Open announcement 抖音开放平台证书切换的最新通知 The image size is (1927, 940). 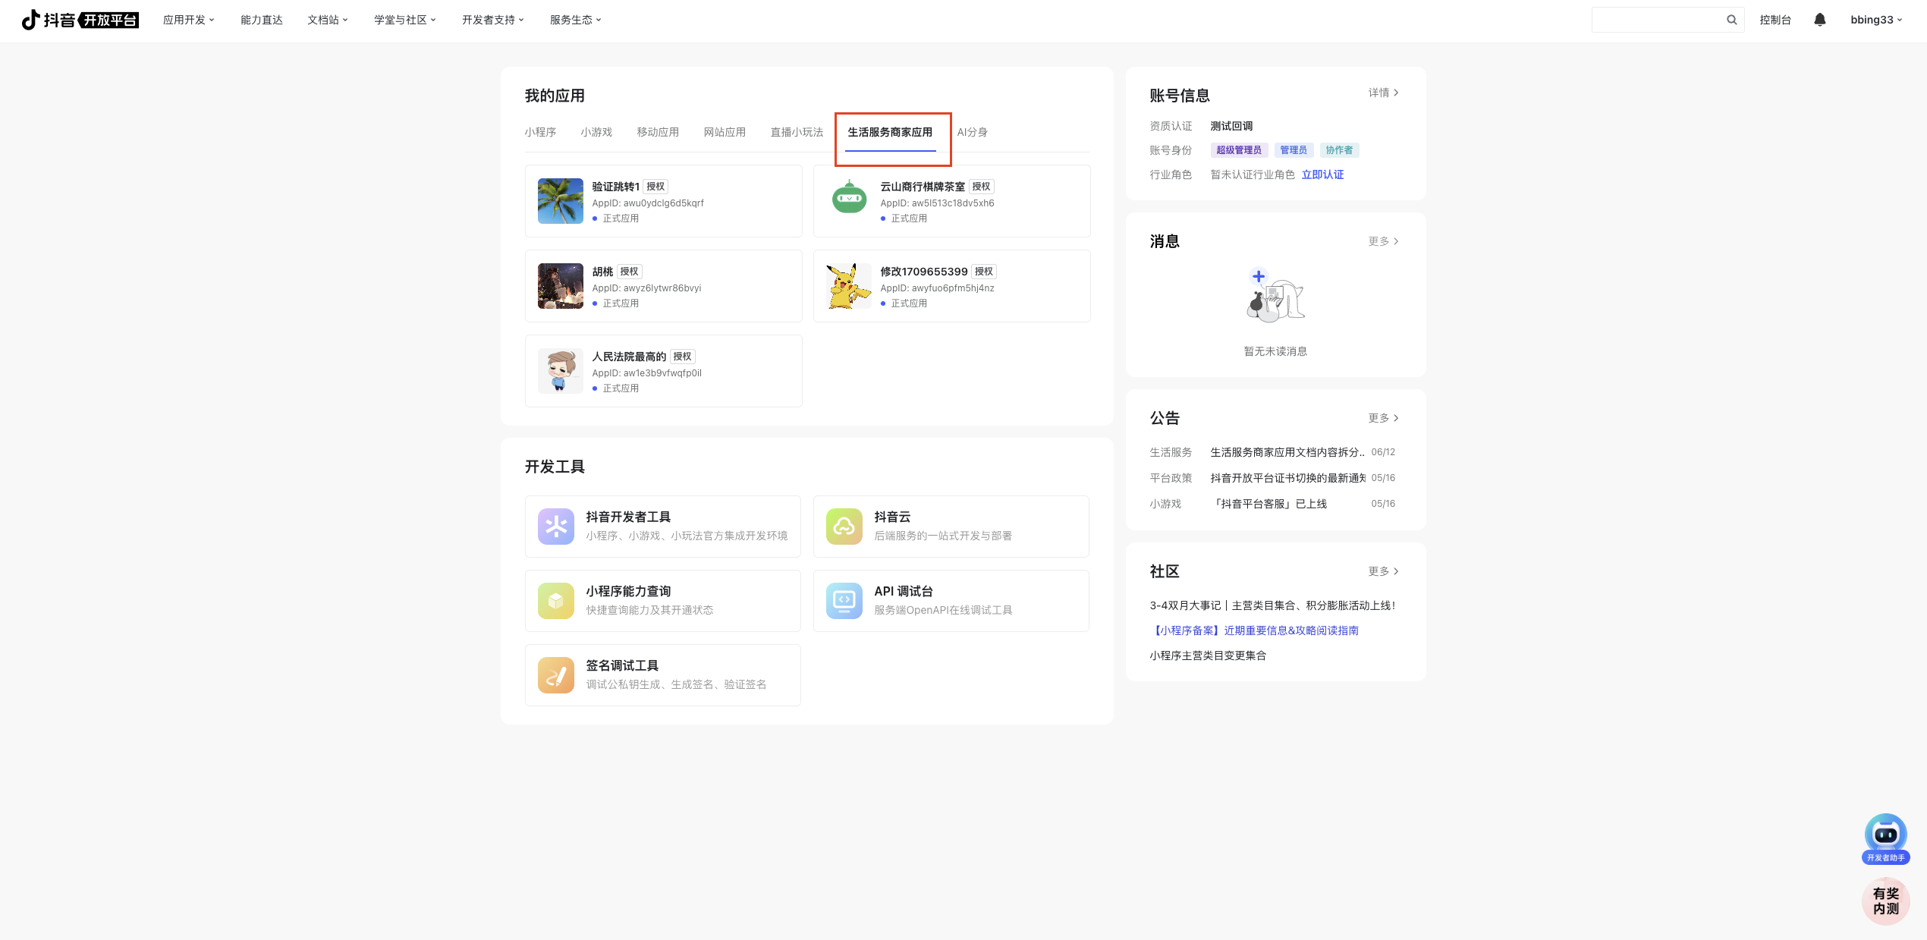pyautogui.click(x=1287, y=478)
